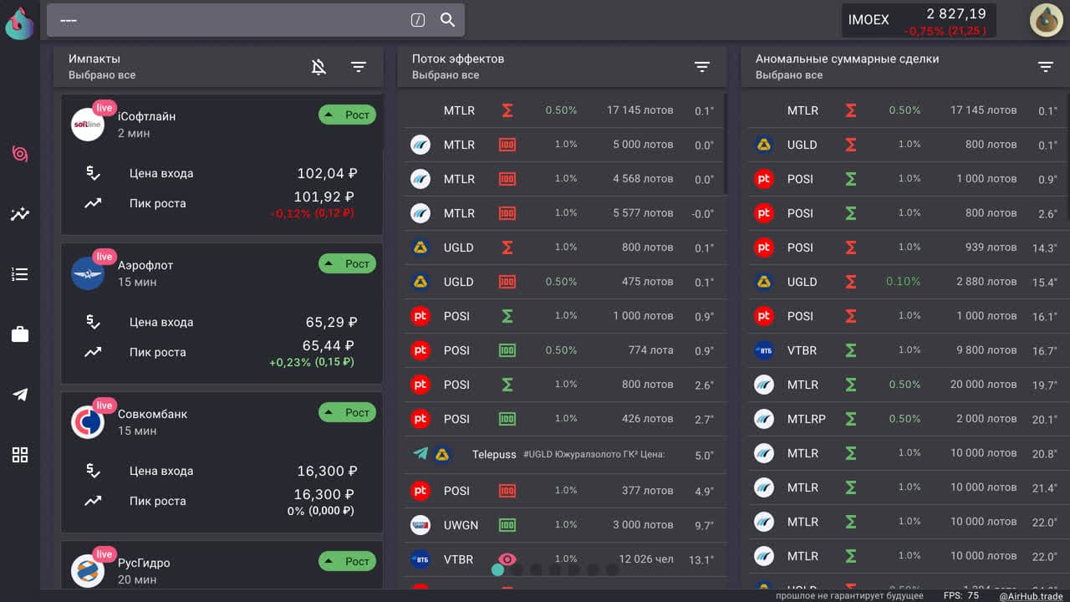The image size is (1070, 602).
Task: Click UGLD logo on 800 лотов row in Аномальные сделки
Action: (764, 145)
